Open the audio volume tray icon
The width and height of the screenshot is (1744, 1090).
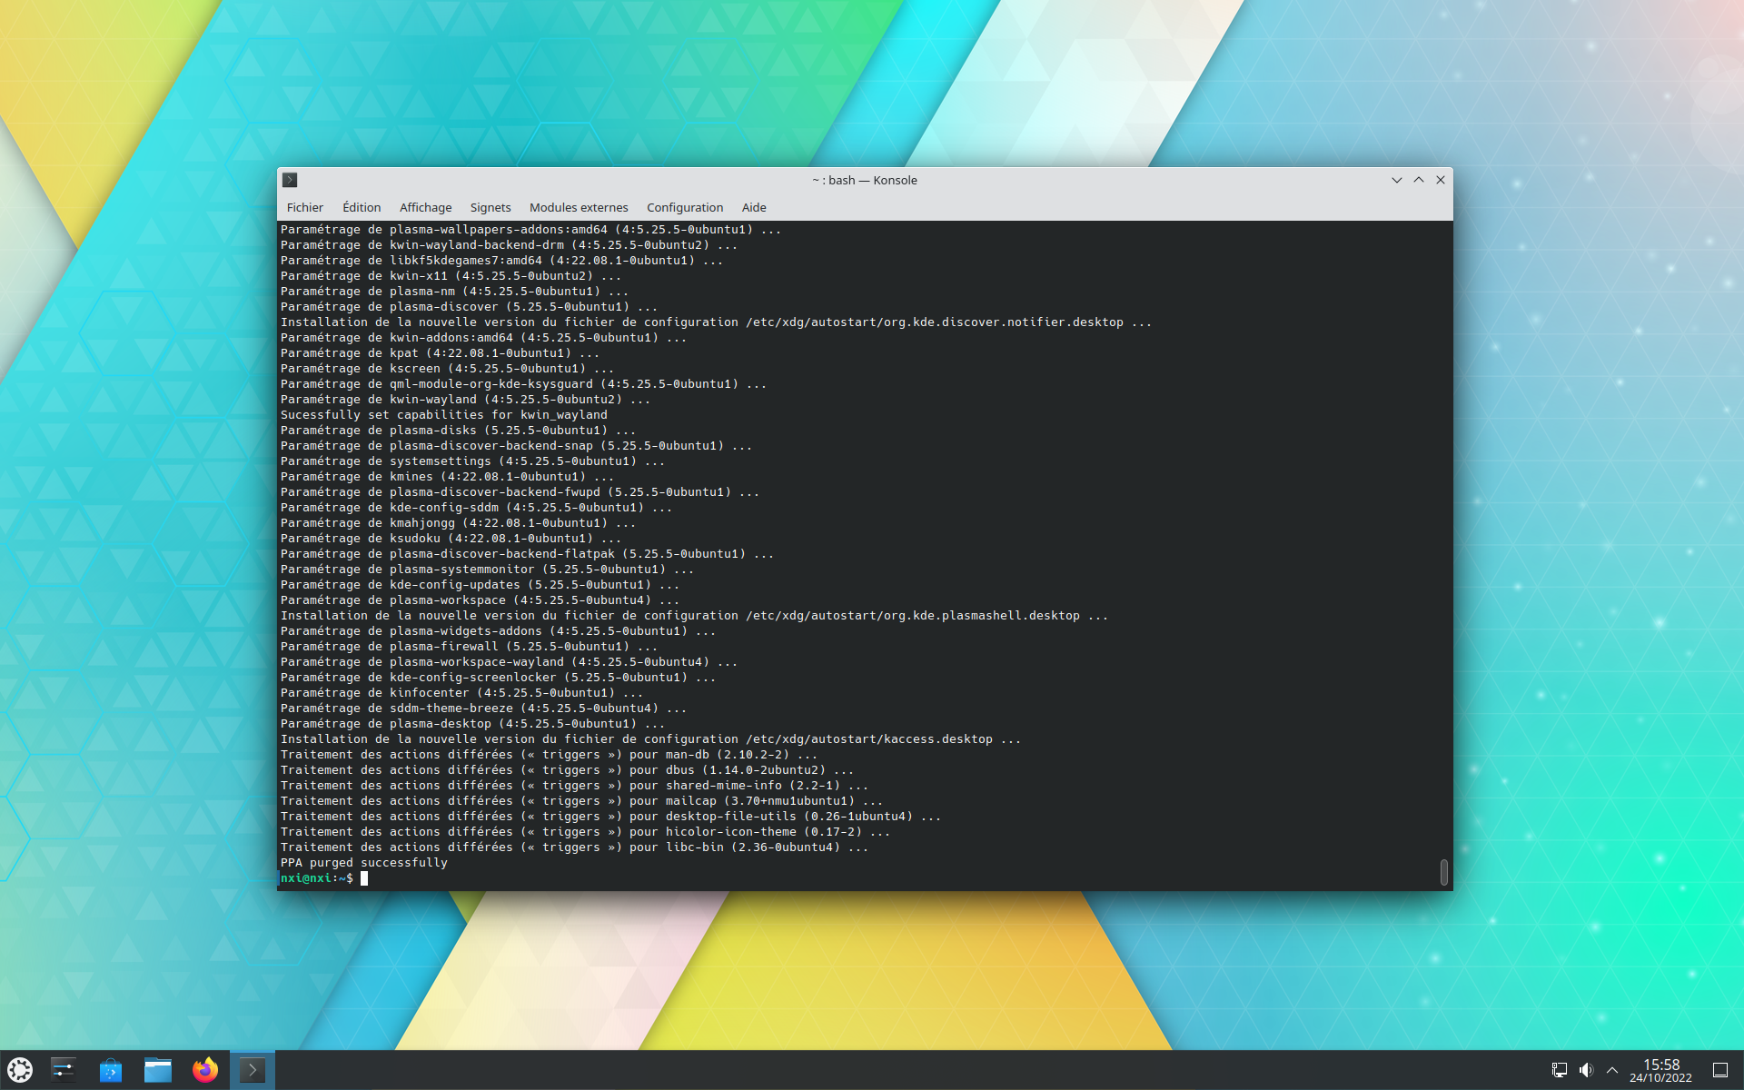(1586, 1070)
